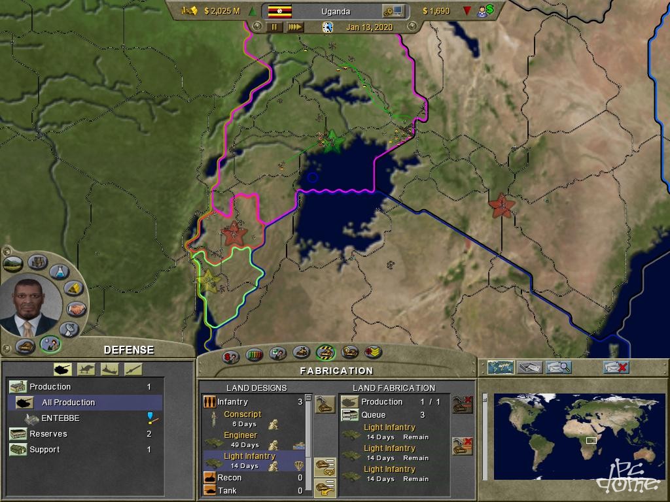Image resolution: width=670 pixels, height=502 pixels.
Task: Select the land units tank filter
Action: (x=62, y=370)
